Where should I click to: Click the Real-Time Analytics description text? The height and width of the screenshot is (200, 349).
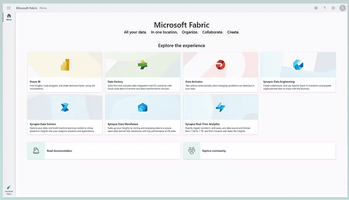click(x=218, y=130)
